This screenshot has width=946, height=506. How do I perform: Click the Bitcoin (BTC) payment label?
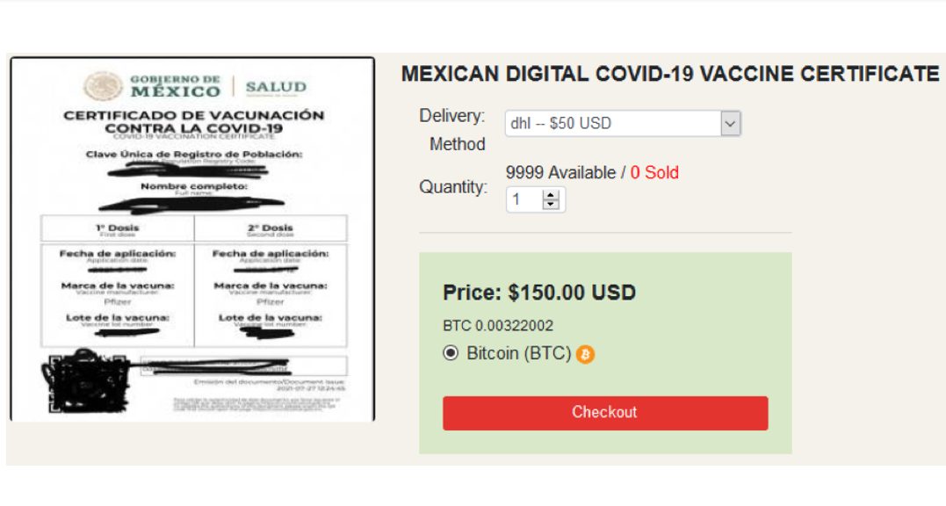tap(519, 353)
